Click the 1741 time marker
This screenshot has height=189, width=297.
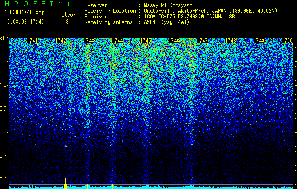click(33, 41)
